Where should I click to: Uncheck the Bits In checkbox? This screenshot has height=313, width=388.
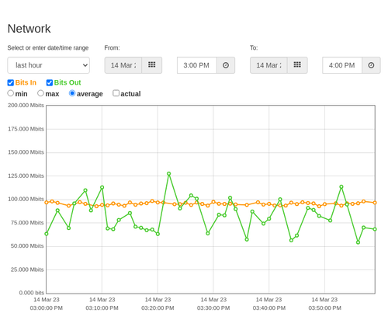coord(11,82)
